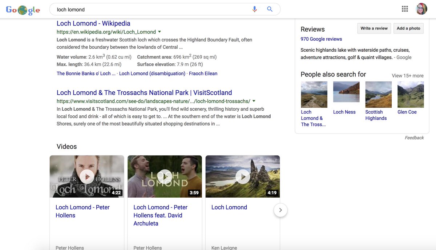436x250 pixels.
Task: Open Fraoch Eilean sitelink
Action: (203, 74)
